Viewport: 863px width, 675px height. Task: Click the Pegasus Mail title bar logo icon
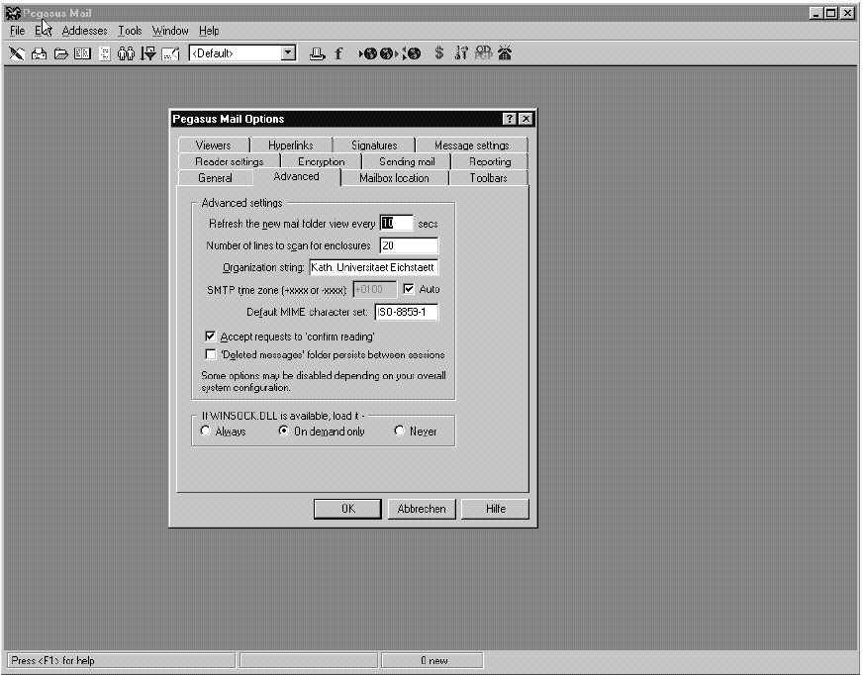point(13,13)
